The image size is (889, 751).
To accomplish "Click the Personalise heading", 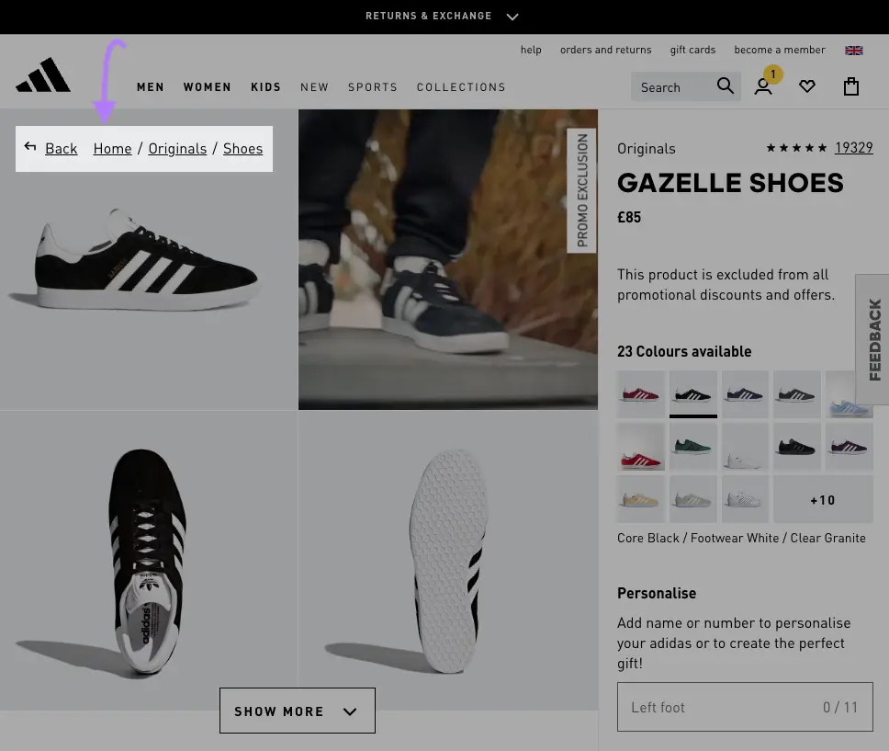I will coord(657,593).
